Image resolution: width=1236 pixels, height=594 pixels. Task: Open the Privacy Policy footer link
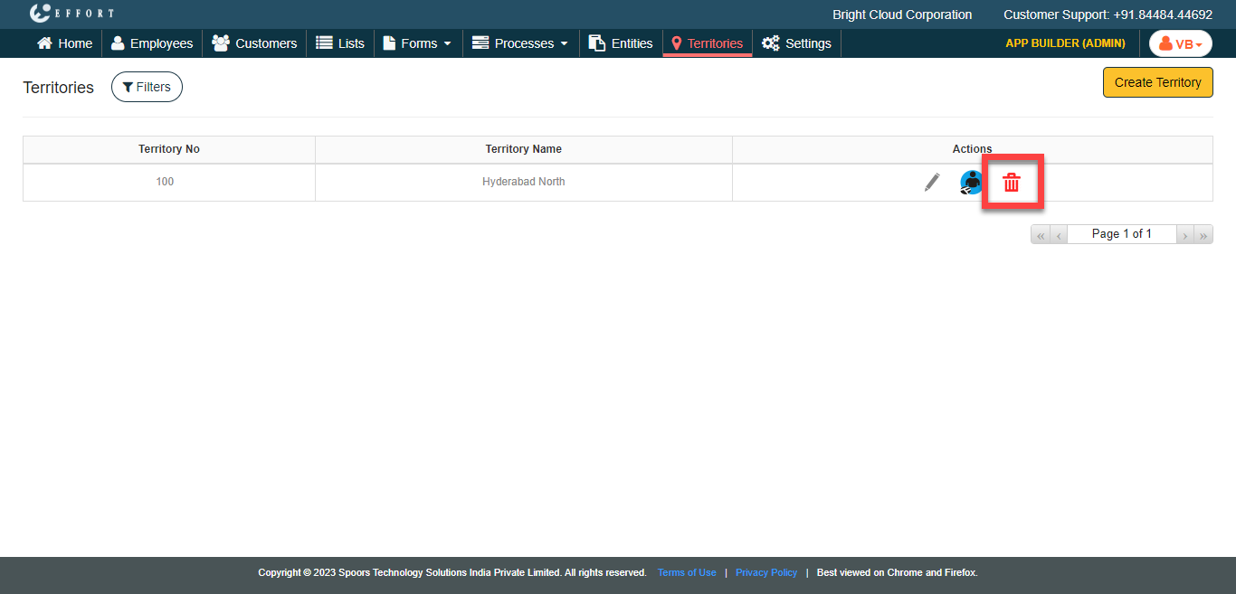[766, 572]
